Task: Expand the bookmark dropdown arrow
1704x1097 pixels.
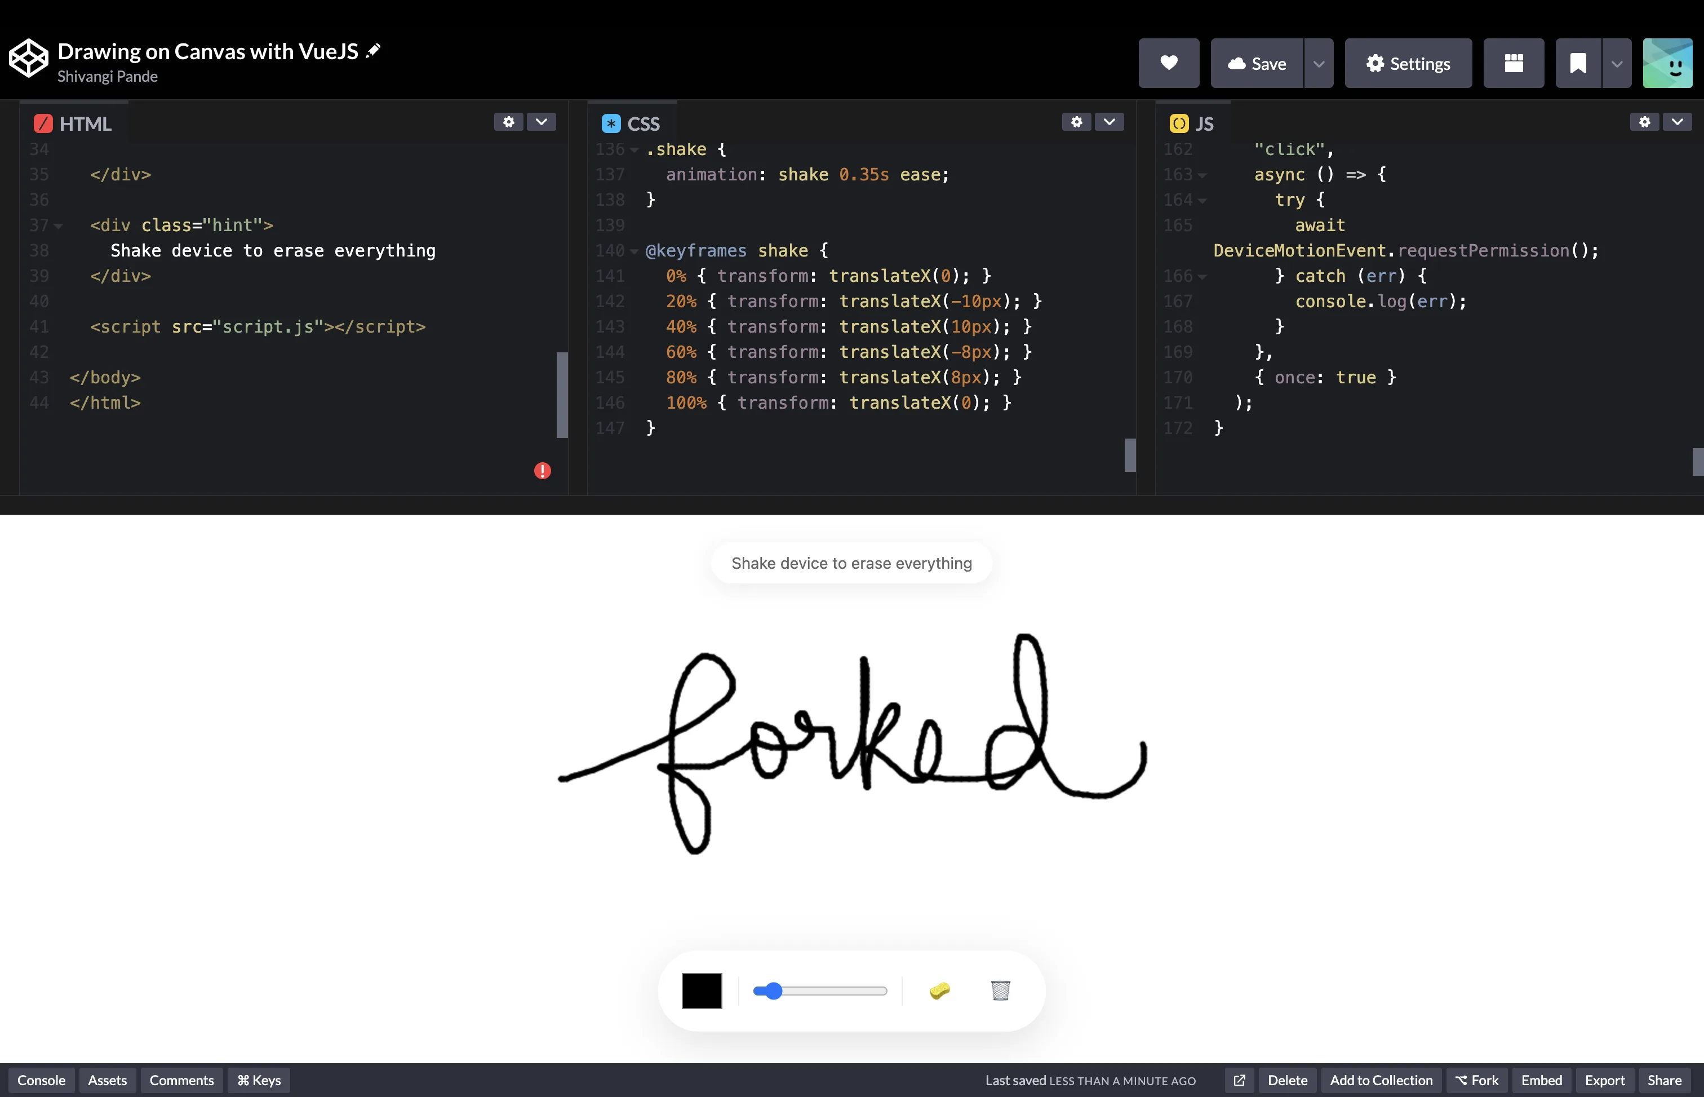Action: click(1617, 63)
